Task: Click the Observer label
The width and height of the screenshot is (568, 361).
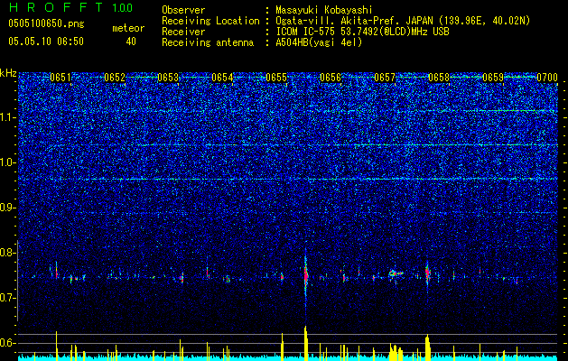Action: [183, 10]
